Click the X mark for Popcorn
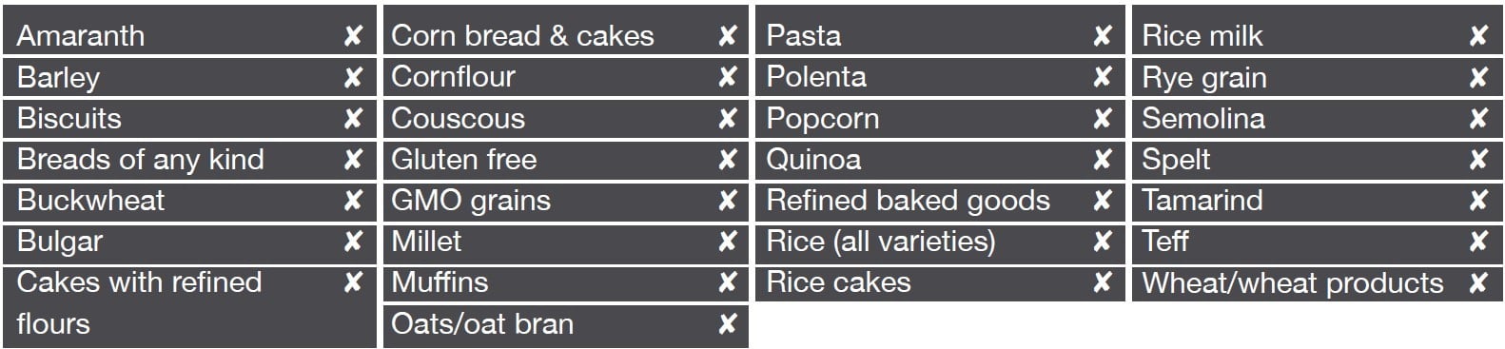The width and height of the screenshot is (1505, 349). (1103, 118)
